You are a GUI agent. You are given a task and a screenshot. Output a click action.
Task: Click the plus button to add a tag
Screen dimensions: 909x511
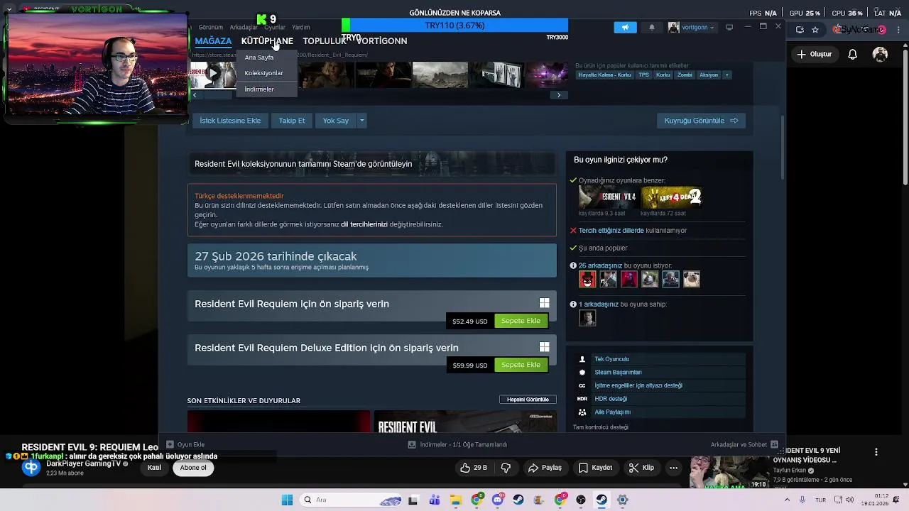pyautogui.click(x=726, y=75)
